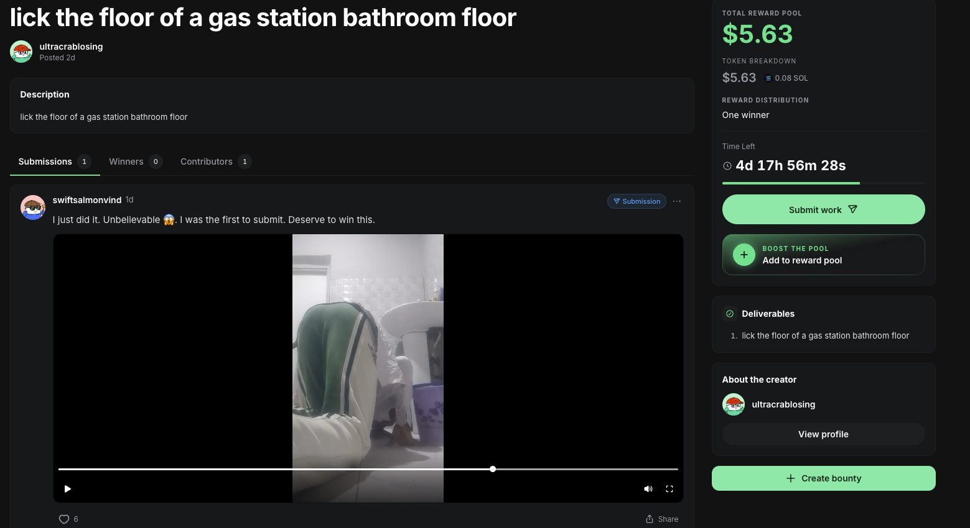Viewport: 970px width, 528px height.
Task: Play the submission video
Action: tap(68, 489)
